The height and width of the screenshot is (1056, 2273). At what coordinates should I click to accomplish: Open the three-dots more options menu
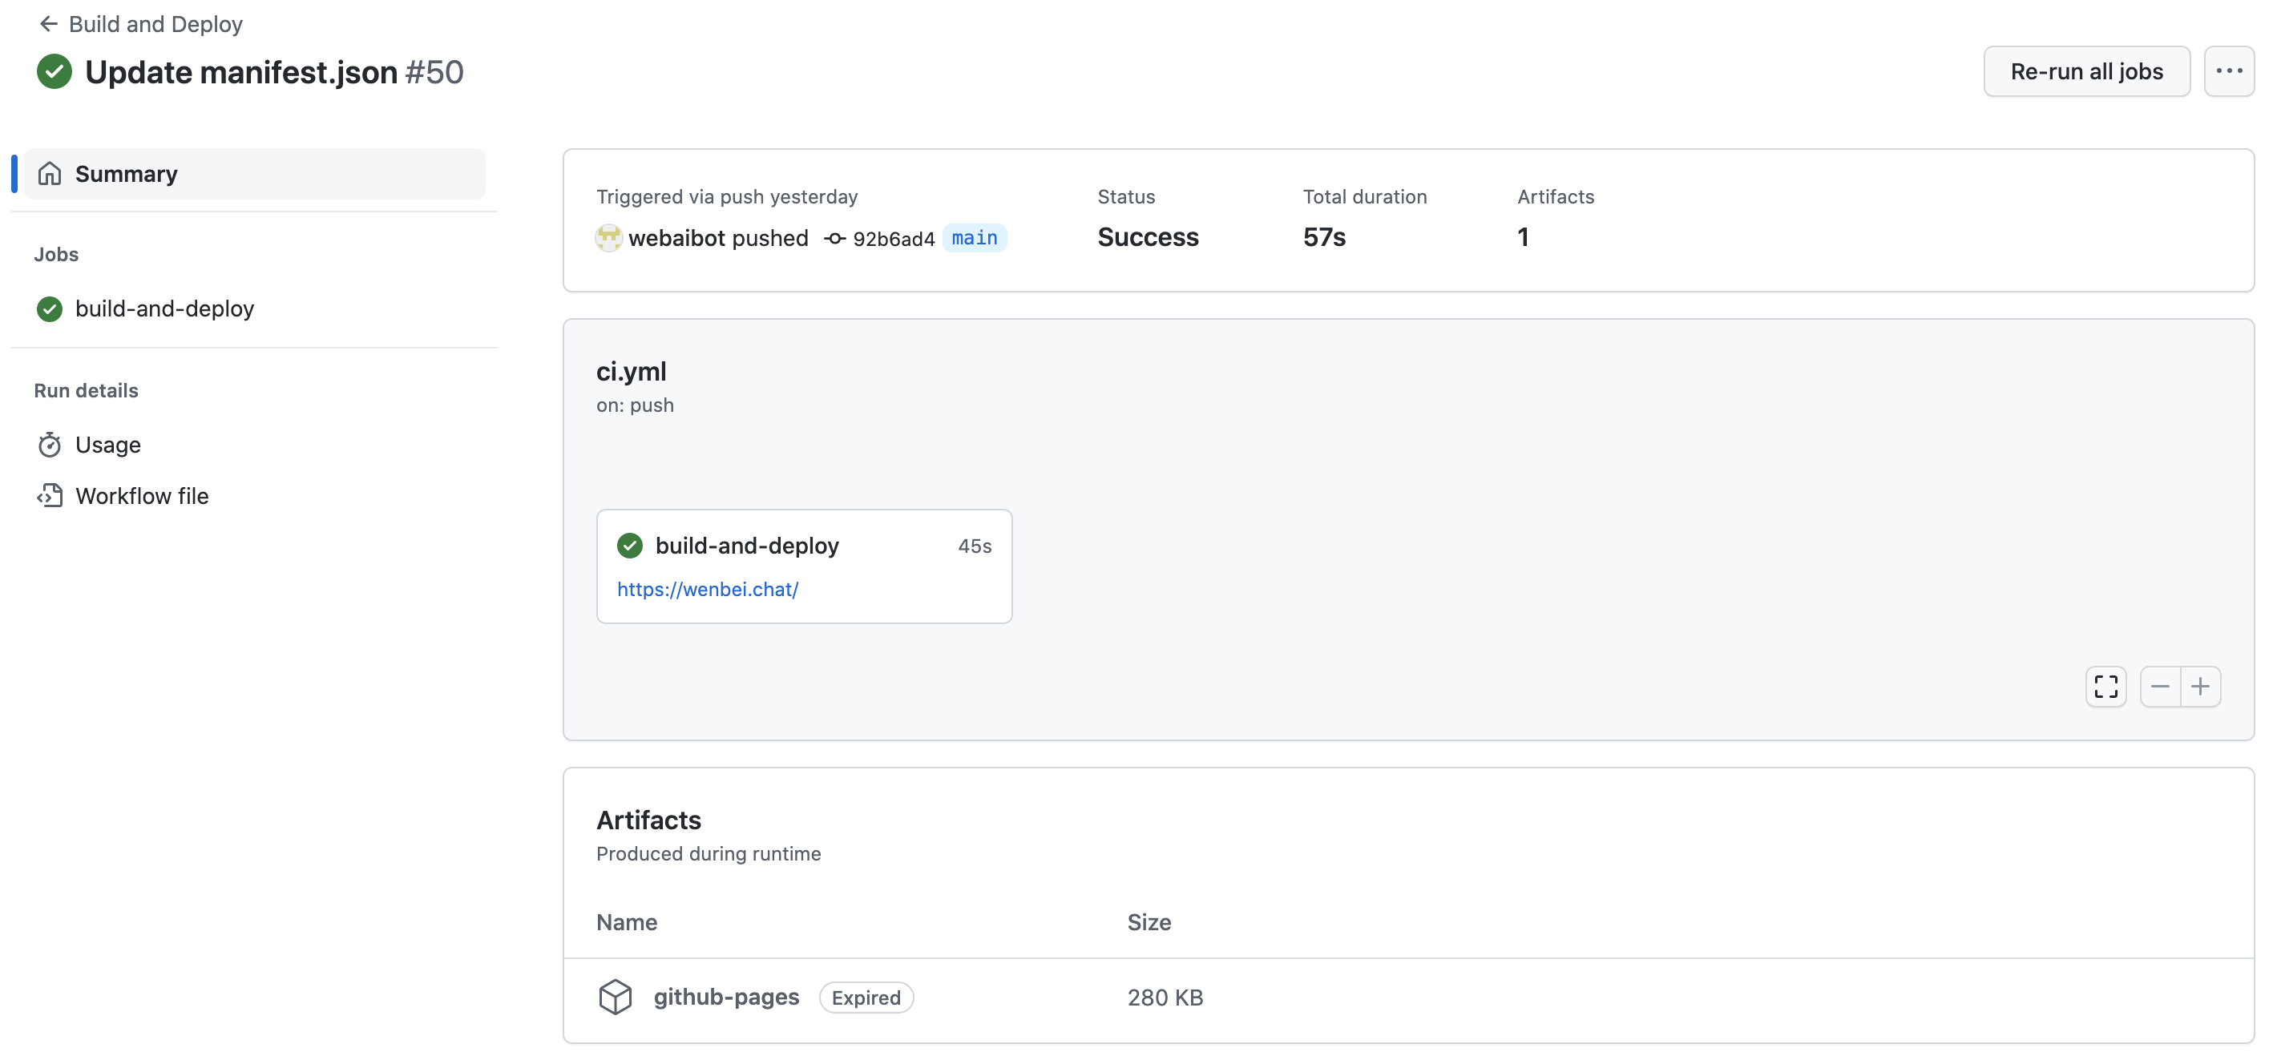pyautogui.click(x=2228, y=71)
